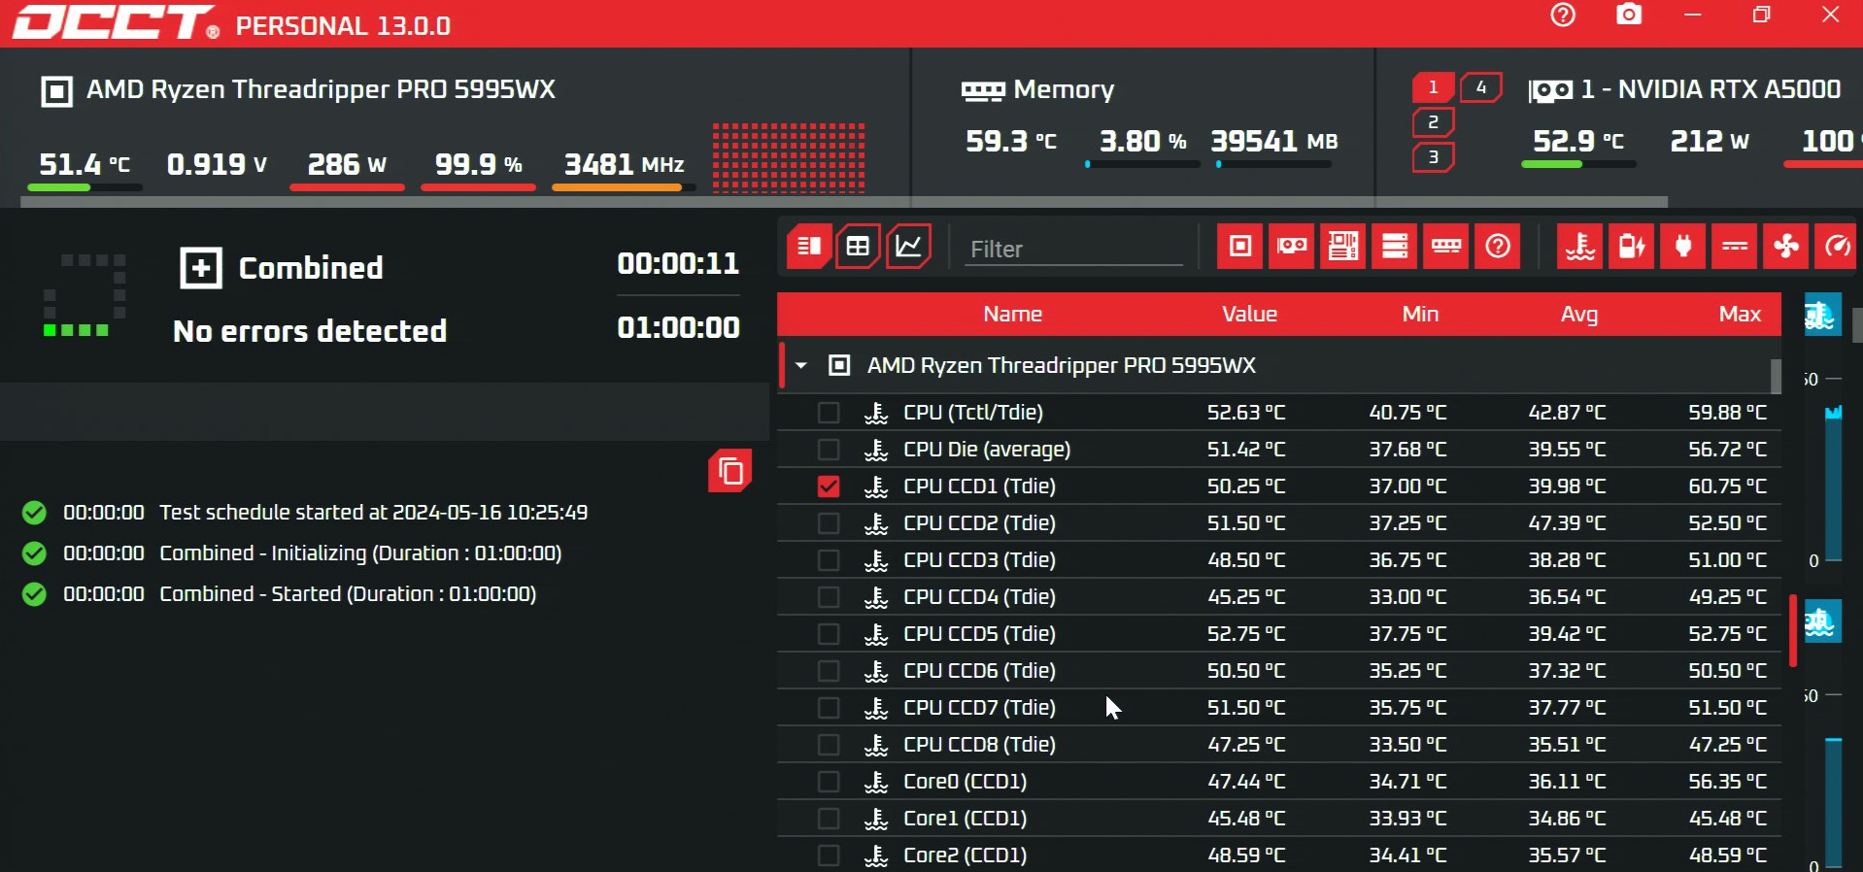Toggle the fan sensors filter icon
The height and width of the screenshot is (872, 1863).
pos(1786,247)
